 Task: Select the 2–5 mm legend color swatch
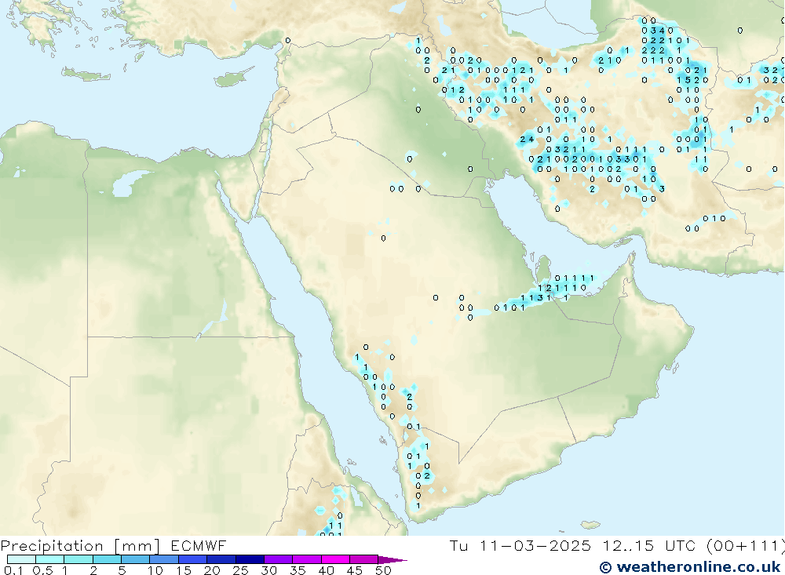[x=107, y=559]
